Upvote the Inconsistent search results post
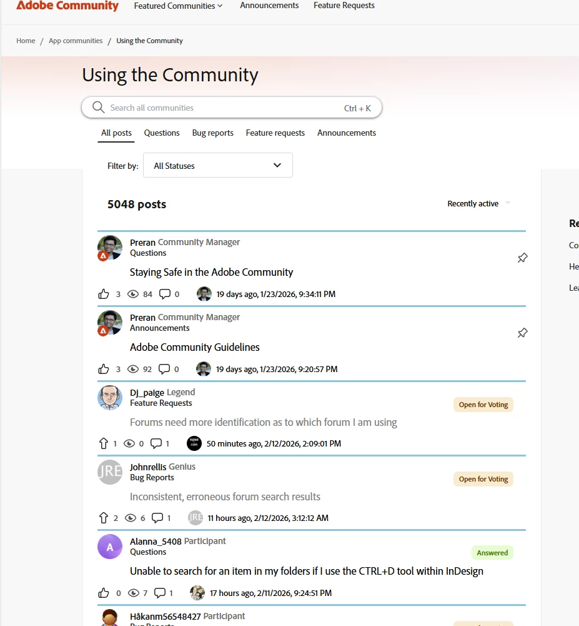Screen dimensions: 579x626 [x=103, y=518]
